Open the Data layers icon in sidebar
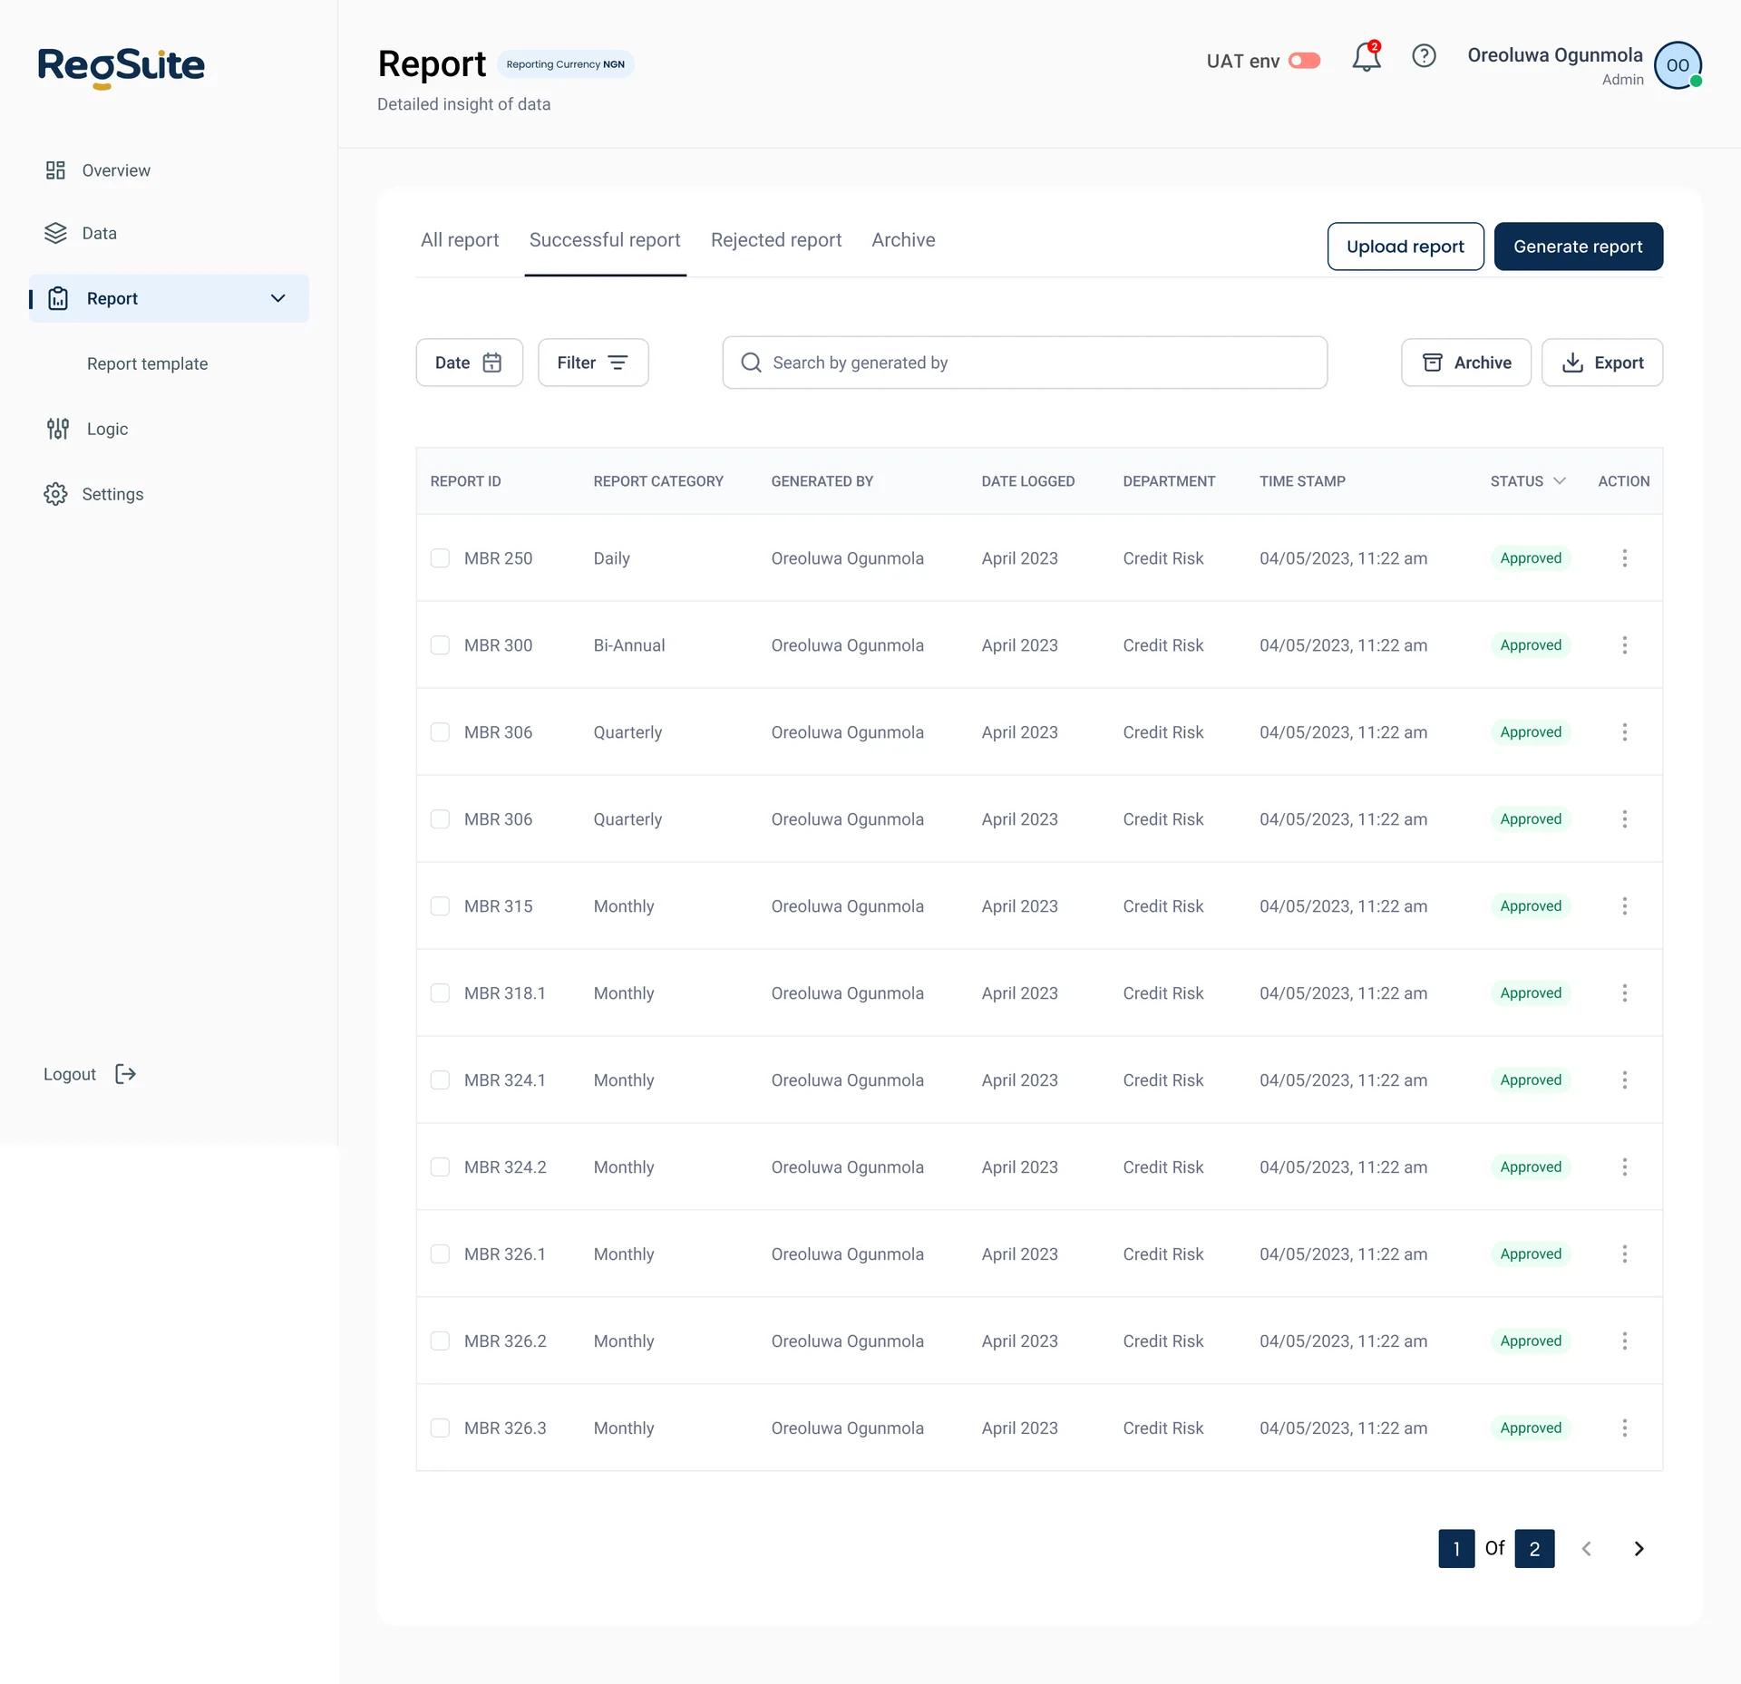The width and height of the screenshot is (1741, 1684). (55, 233)
